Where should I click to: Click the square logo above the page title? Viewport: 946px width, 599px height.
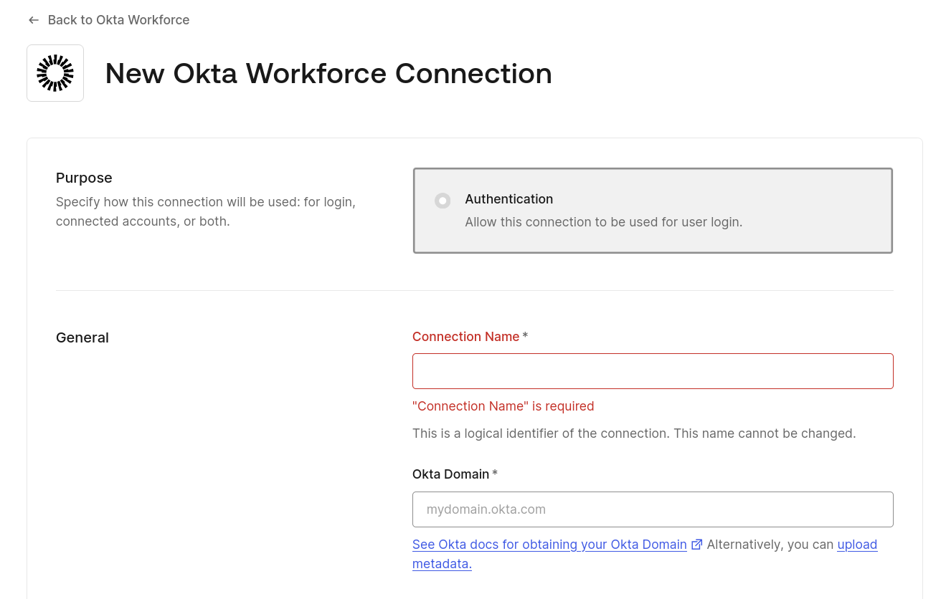pos(55,72)
